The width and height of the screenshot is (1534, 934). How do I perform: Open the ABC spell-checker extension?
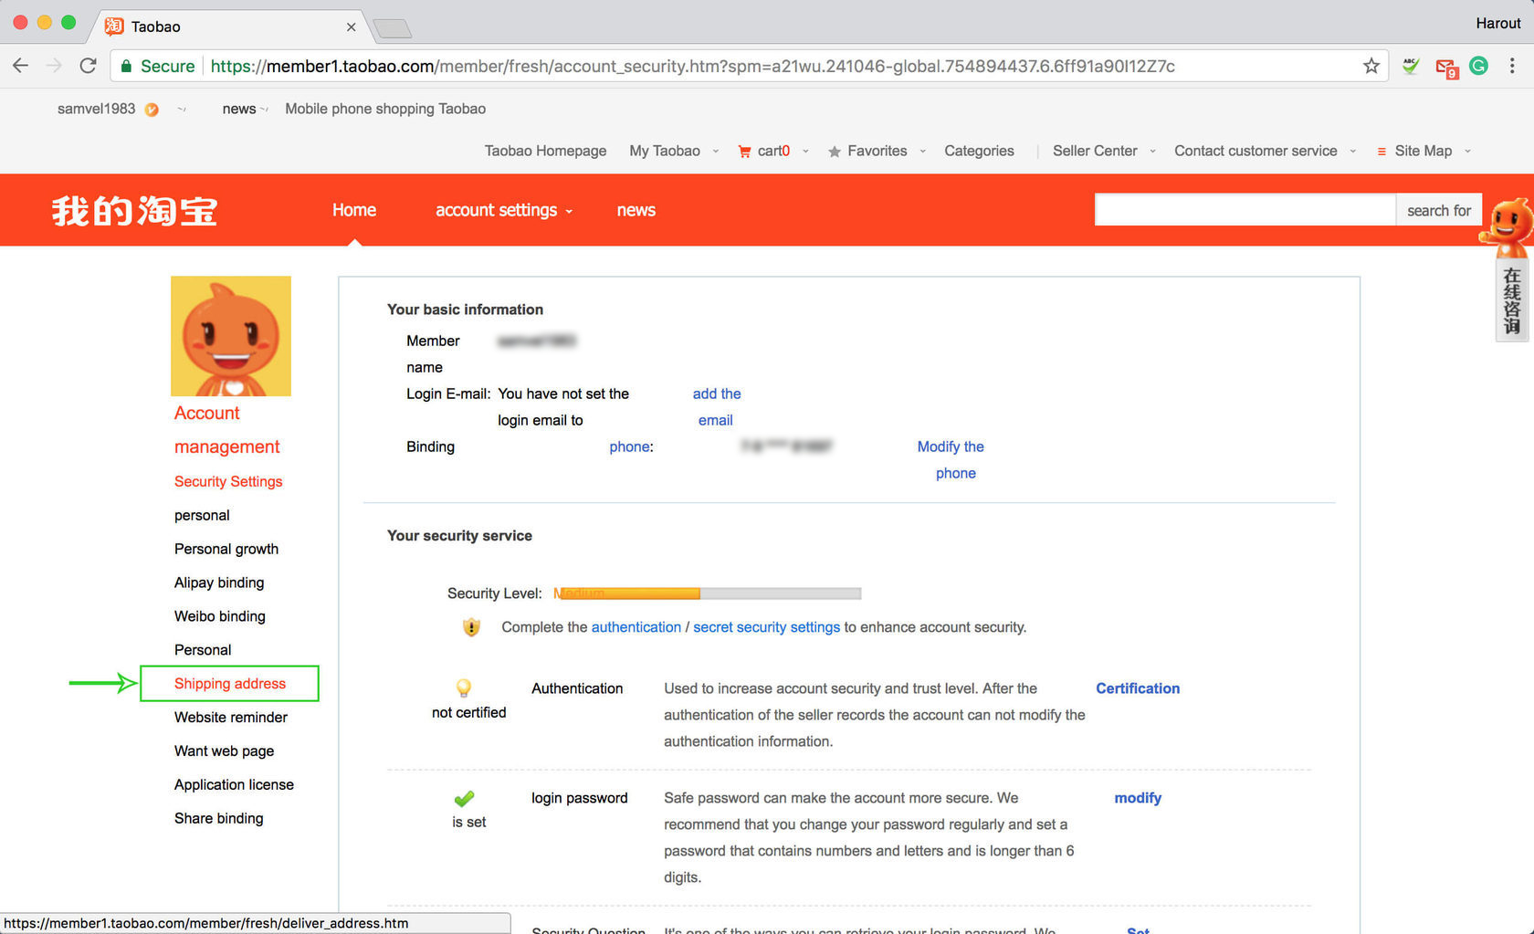1410,66
